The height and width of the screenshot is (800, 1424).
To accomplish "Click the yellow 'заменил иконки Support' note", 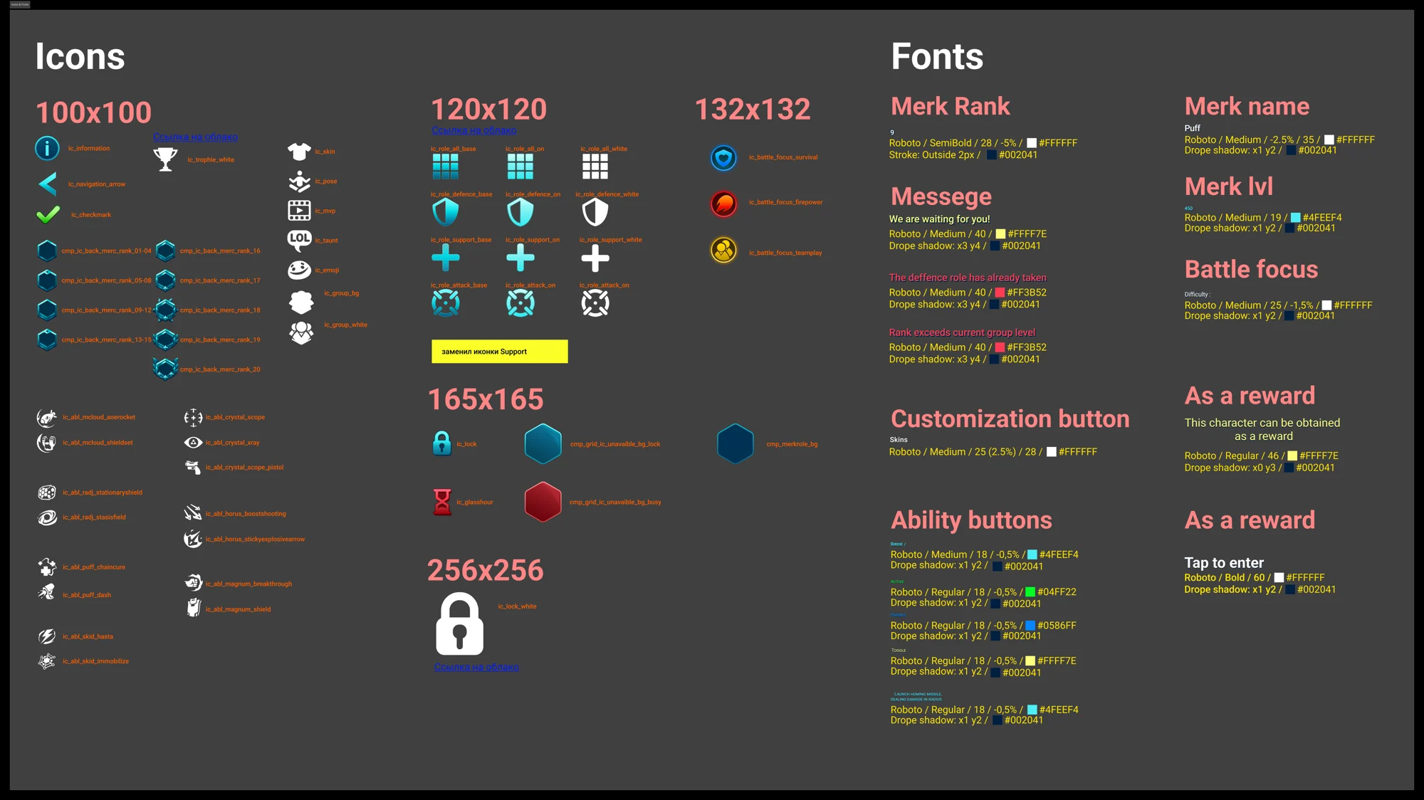I will point(500,352).
